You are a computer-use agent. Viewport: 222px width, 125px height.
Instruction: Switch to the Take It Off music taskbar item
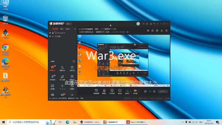(136, 122)
